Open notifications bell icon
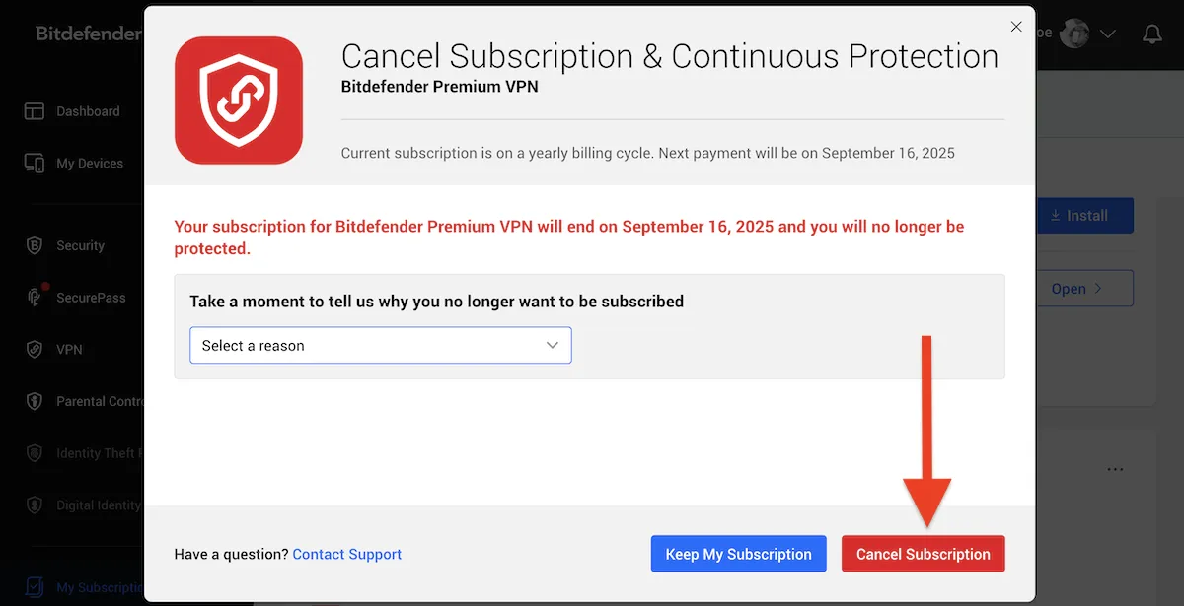This screenshot has height=606, width=1184. (x=1151, y=34)
